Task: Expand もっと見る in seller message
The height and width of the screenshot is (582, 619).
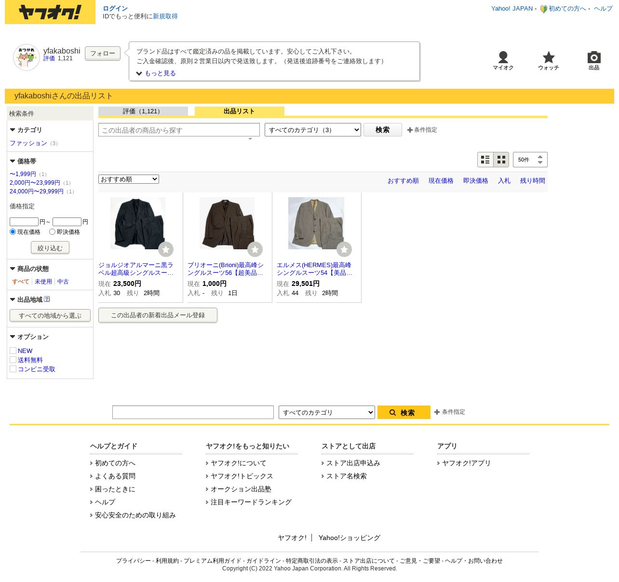Action: (156, 73)
